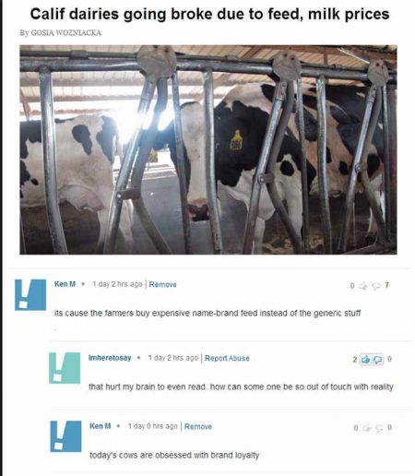Remove the brand loyalty reply
This screenshot has width=415, height=476.
[x=198, y=426]
